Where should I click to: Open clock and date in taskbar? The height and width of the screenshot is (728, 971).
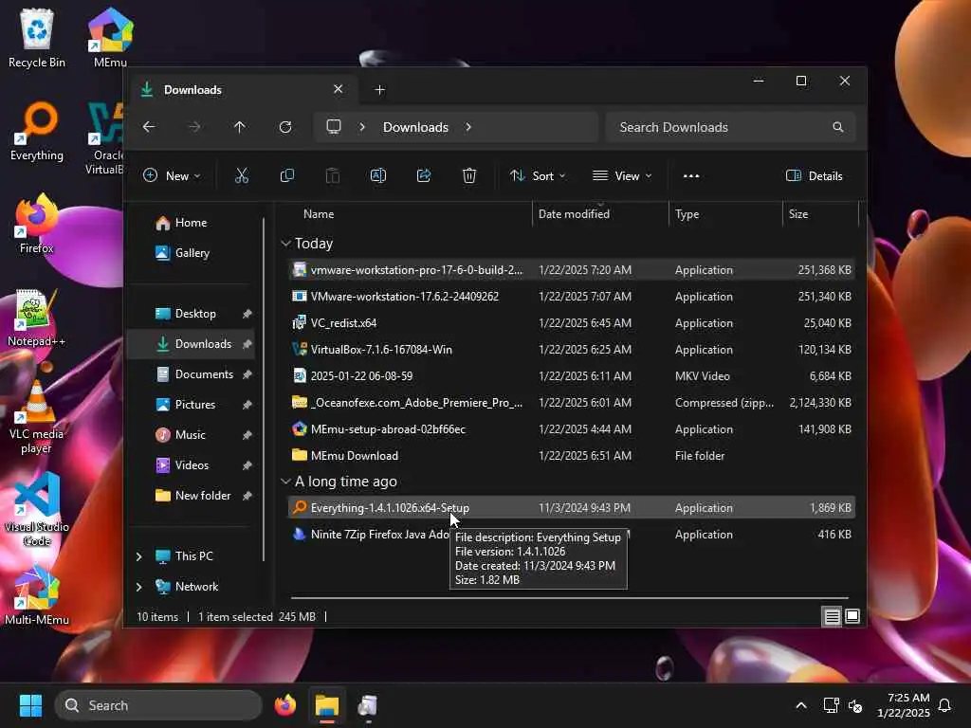click(904, 705)
